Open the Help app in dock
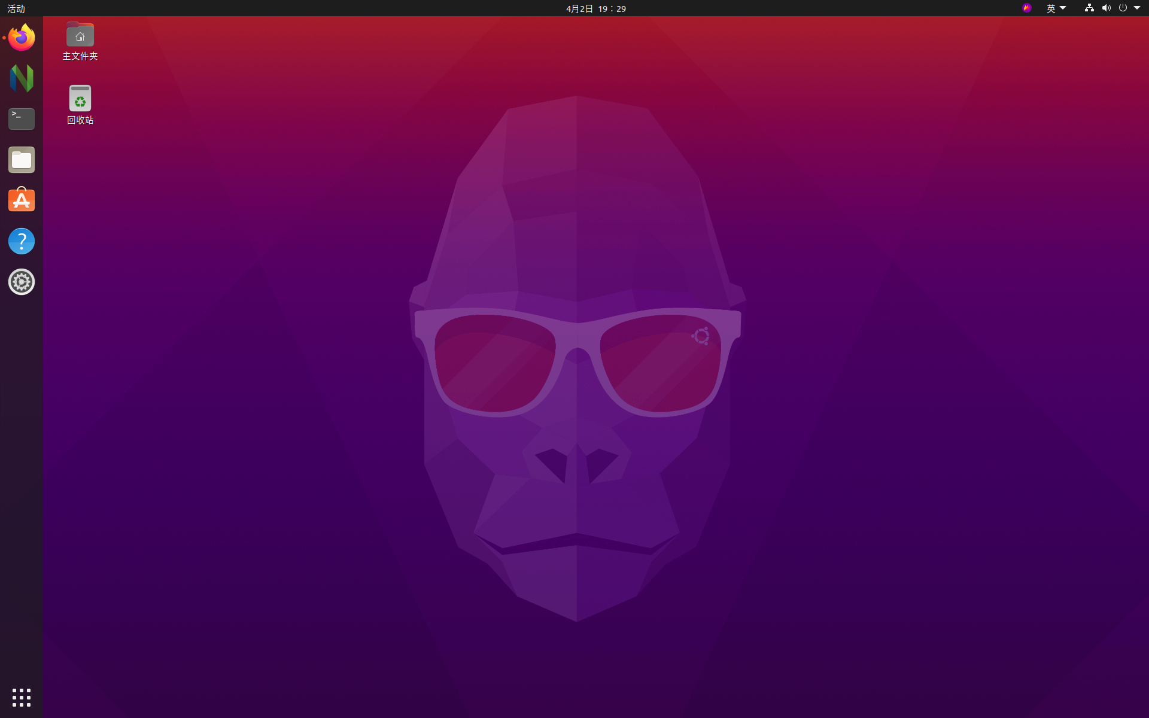1149x718 pixels. [22, 241]
